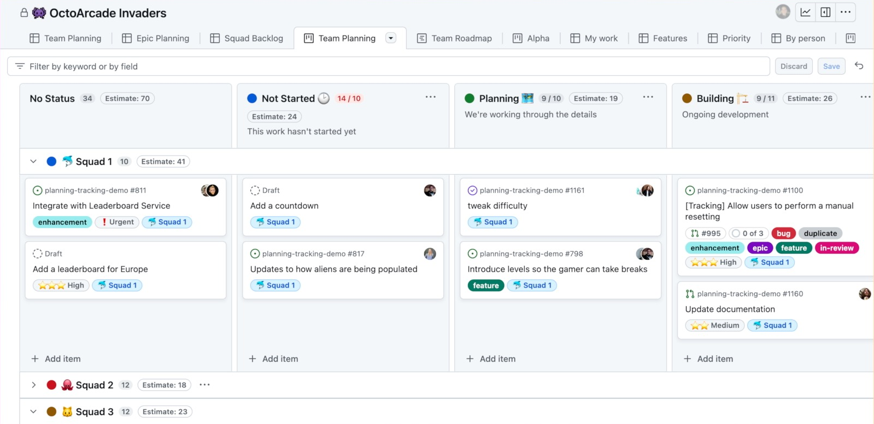Open the Planning column options menu
The image size is (874, 424).
pyautogui.click(x=648, y=97)
